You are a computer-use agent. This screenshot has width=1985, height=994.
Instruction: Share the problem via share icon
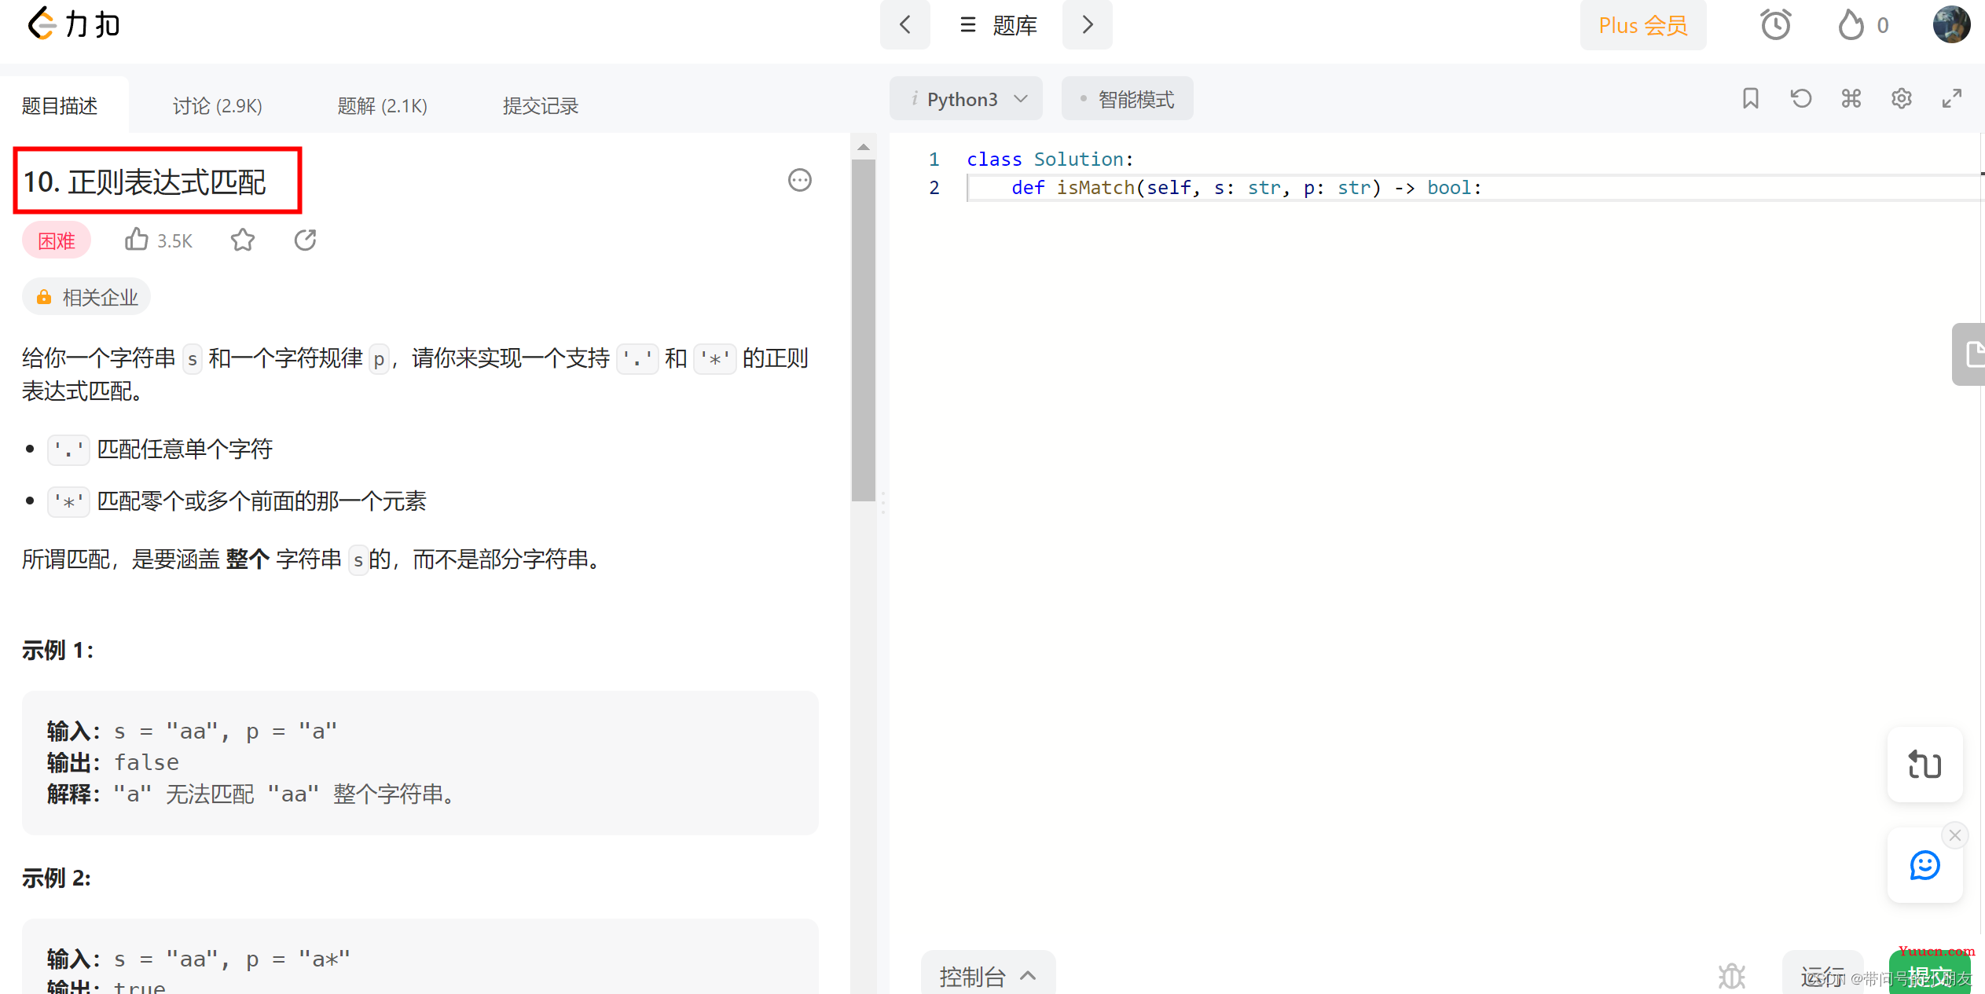pyautogui.click(x=305, y=240)
